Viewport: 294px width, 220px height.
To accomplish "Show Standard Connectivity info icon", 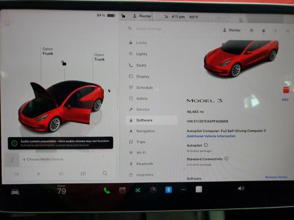I will 226,159.
